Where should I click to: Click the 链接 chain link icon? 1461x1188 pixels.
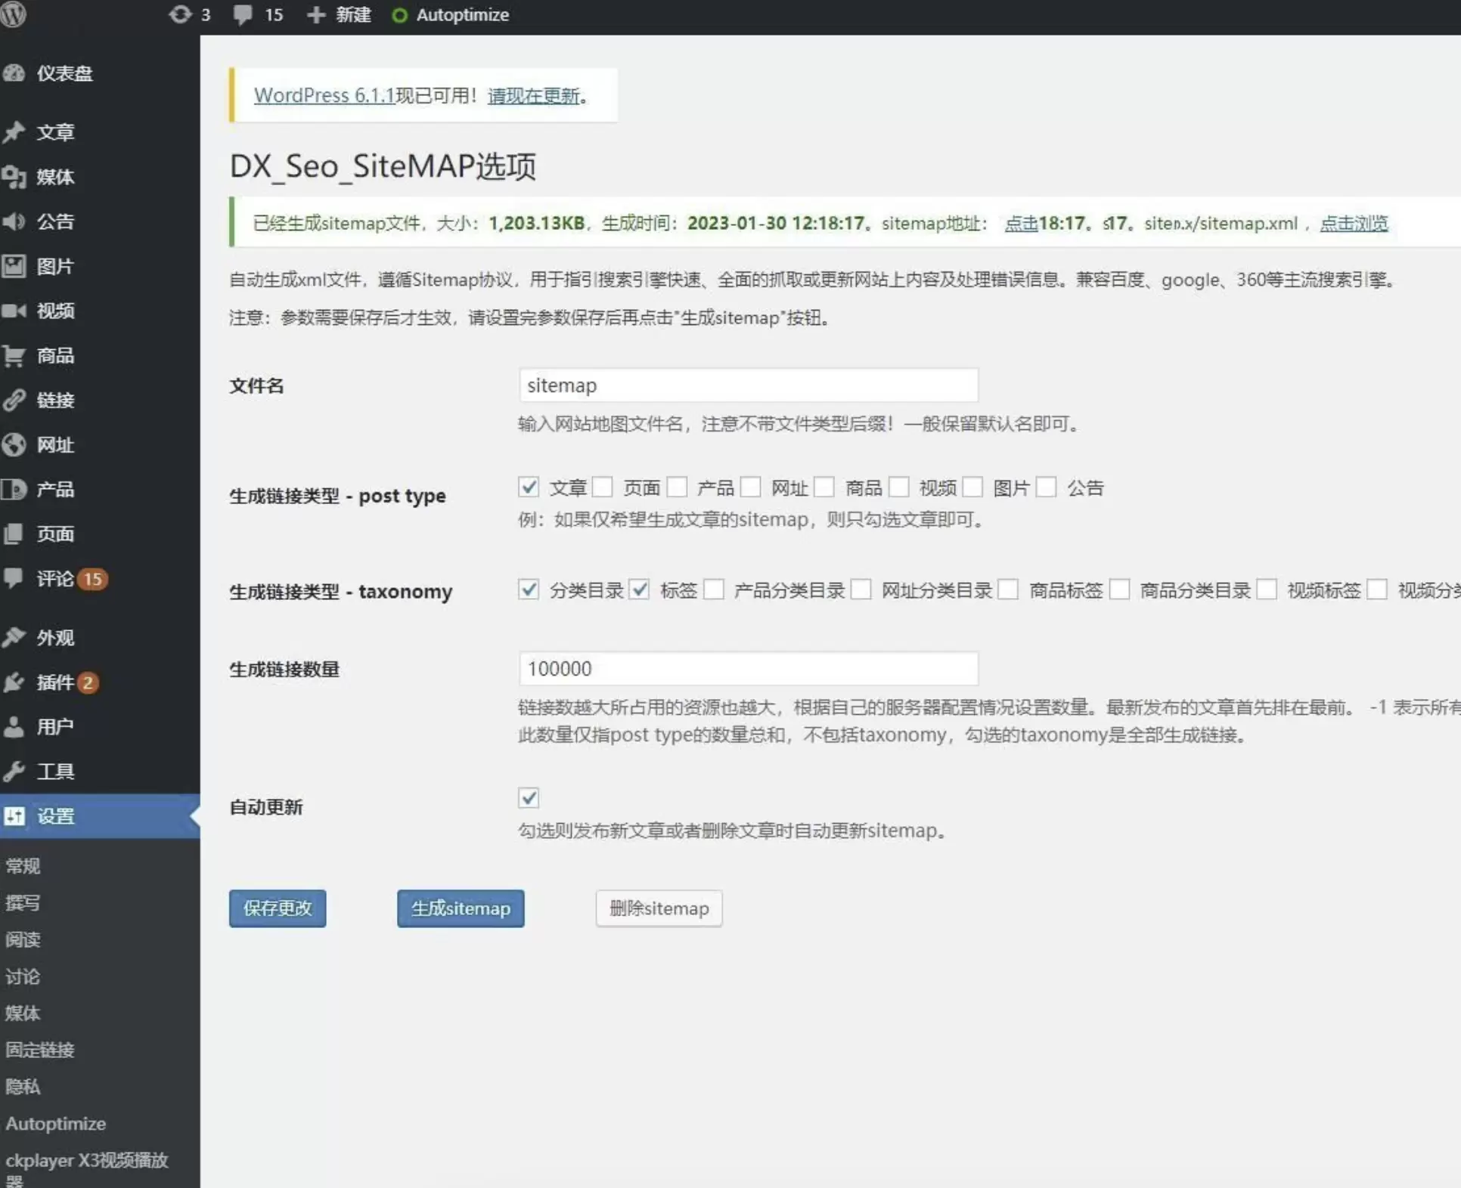14,400
